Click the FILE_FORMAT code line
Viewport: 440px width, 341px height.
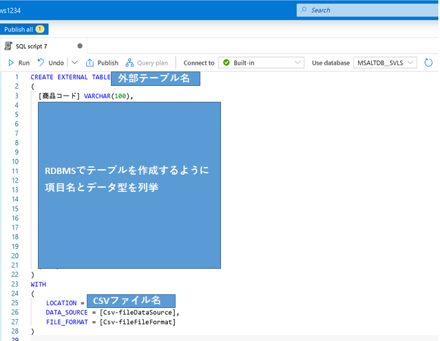110,322
